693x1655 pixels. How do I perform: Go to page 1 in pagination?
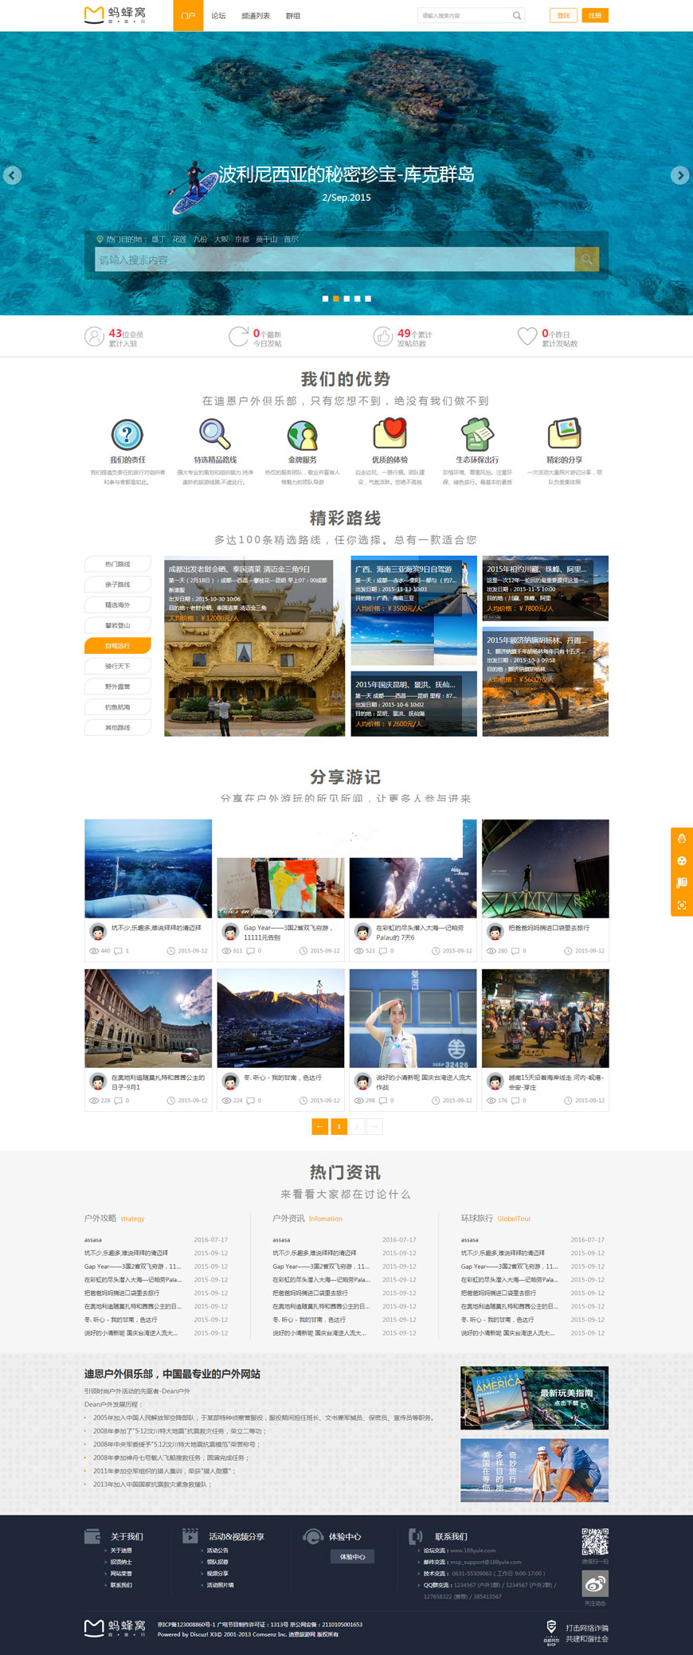(x=339, y=1126)
